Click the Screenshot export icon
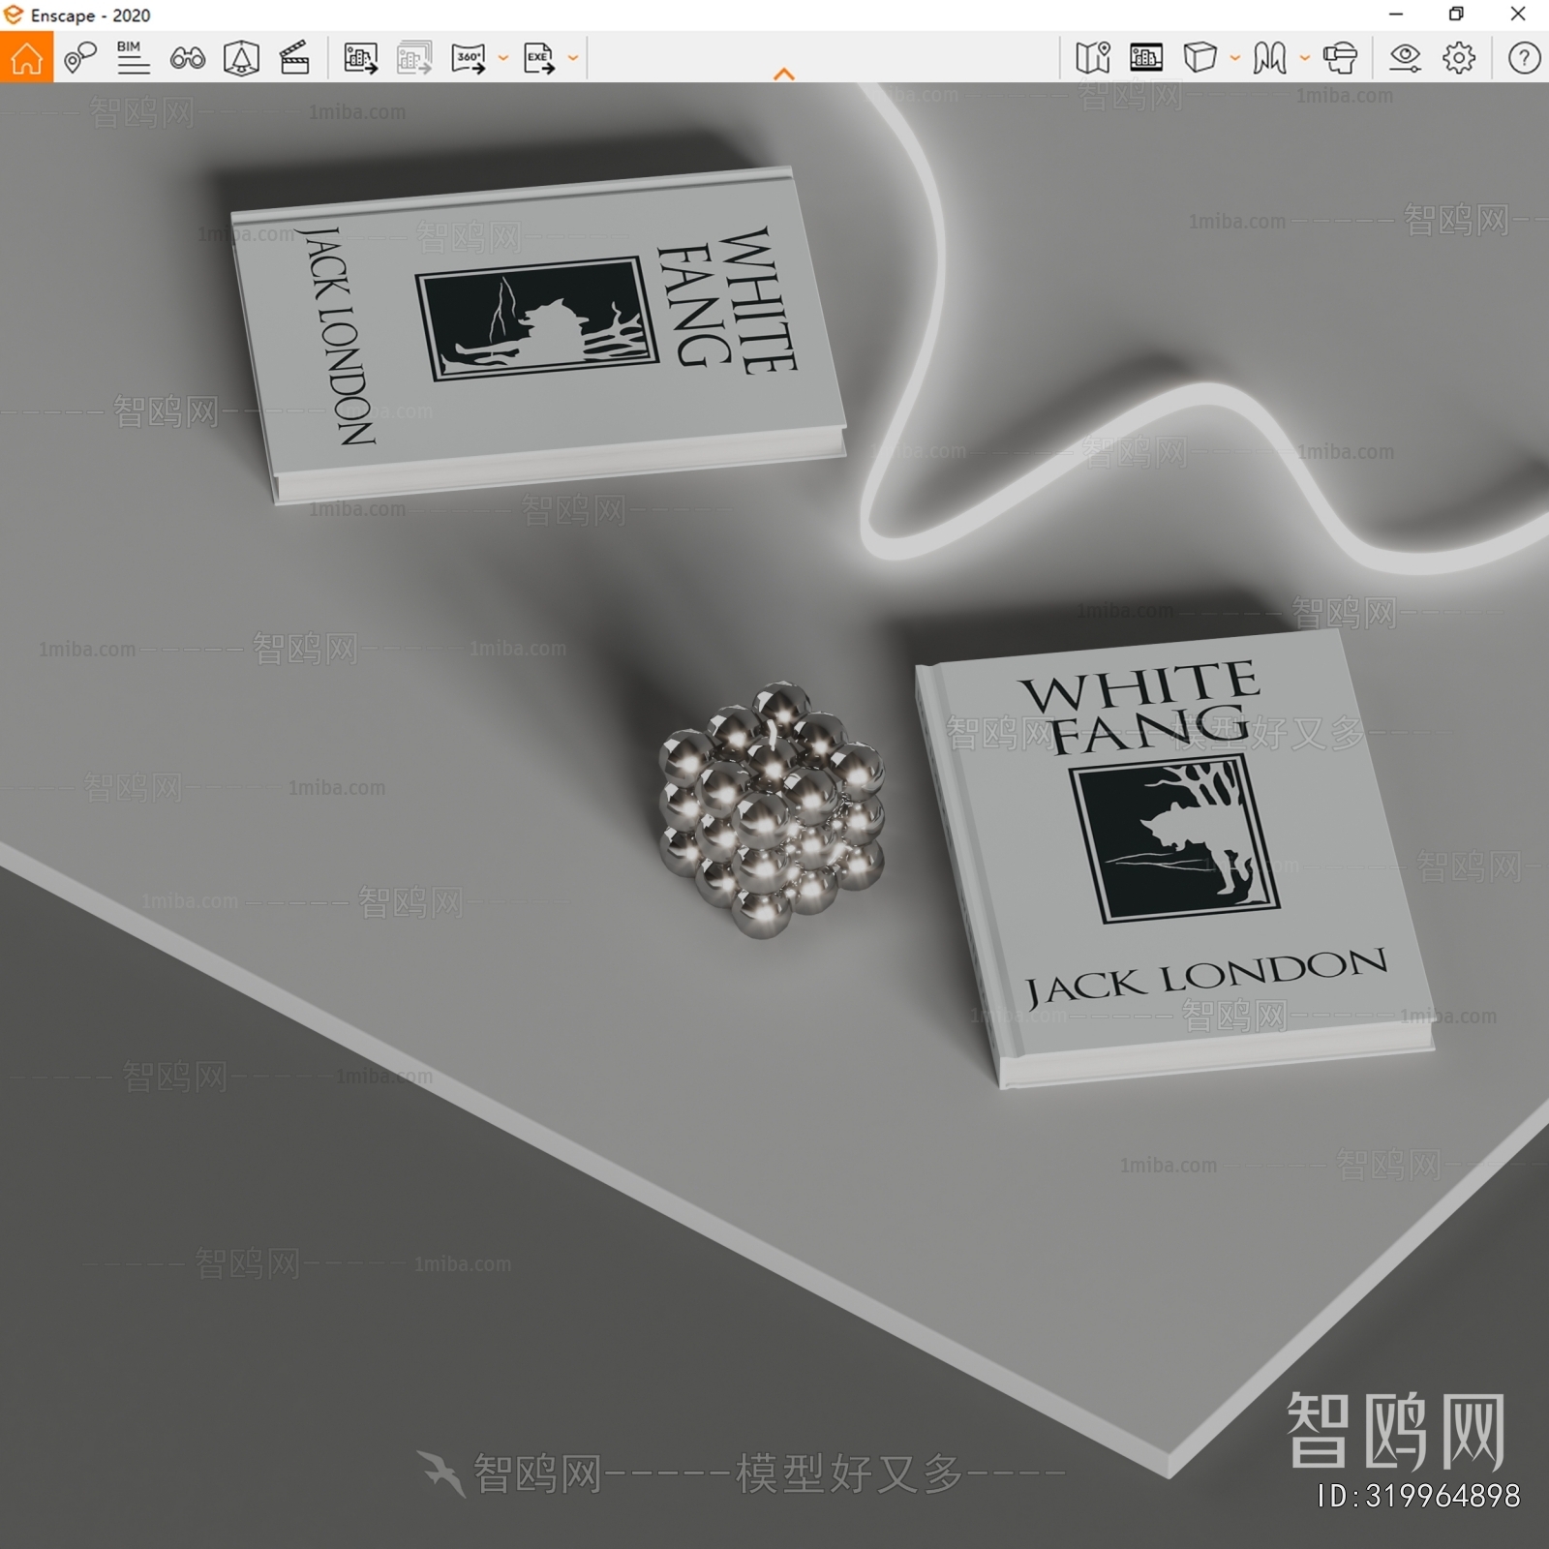 [361, 58]
